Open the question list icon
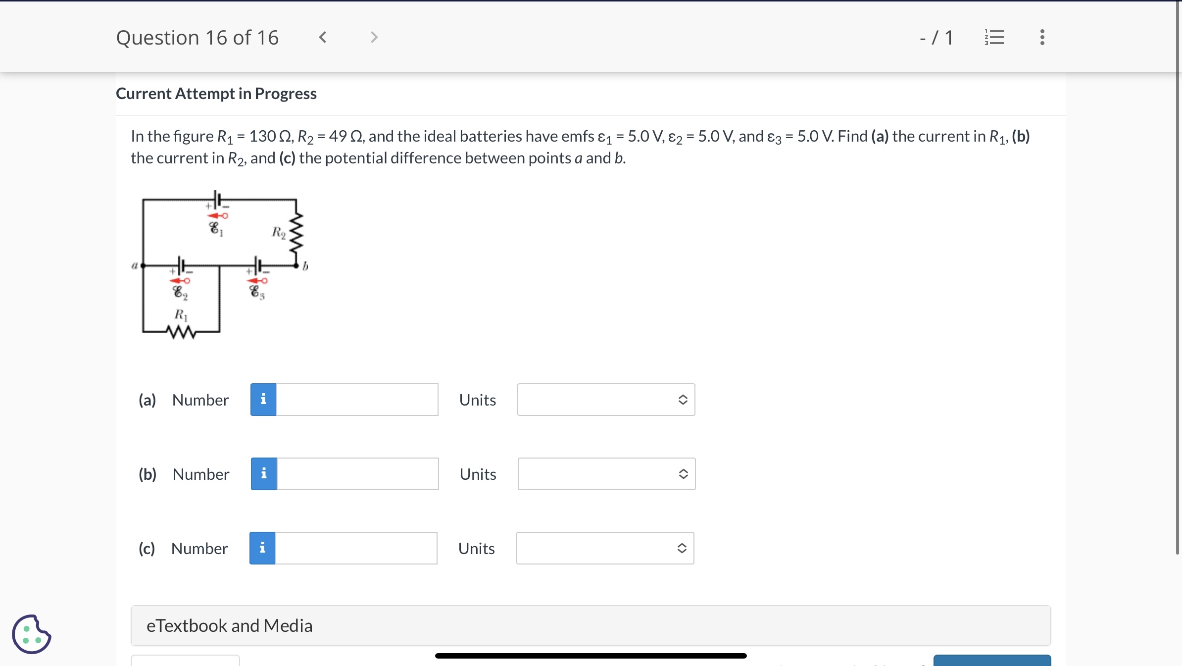The width and height of the screenshot is (1182, 666). tap(994, 37)
